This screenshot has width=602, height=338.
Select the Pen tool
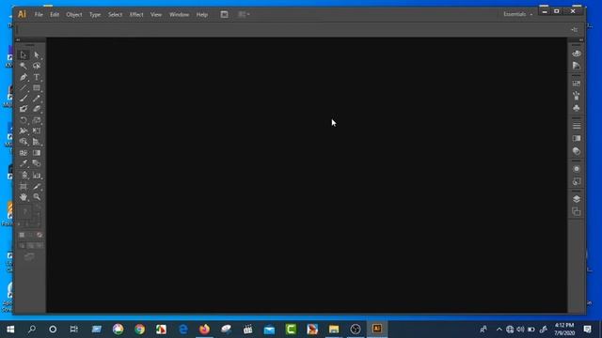24,77
